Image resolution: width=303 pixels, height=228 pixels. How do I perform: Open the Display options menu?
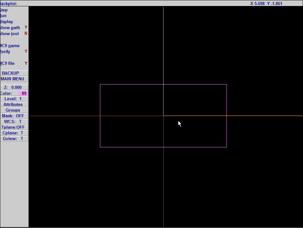click(6, 22)
